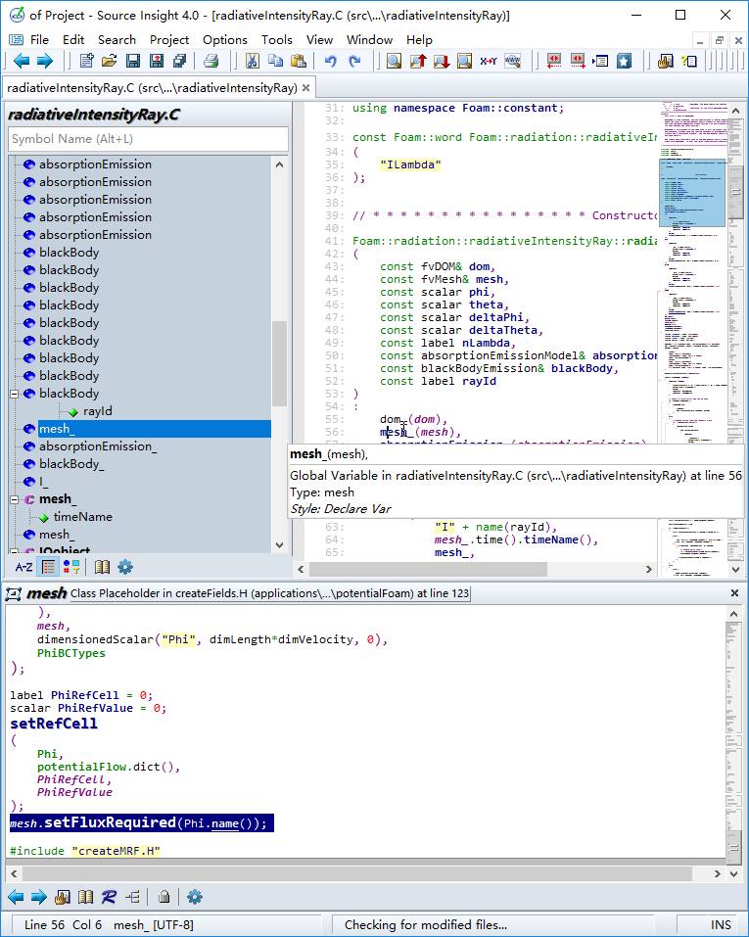The width and height of the screenshot is (749, 937).
Task: Toggle symbol type filter icon
Action: pos(71,567)
